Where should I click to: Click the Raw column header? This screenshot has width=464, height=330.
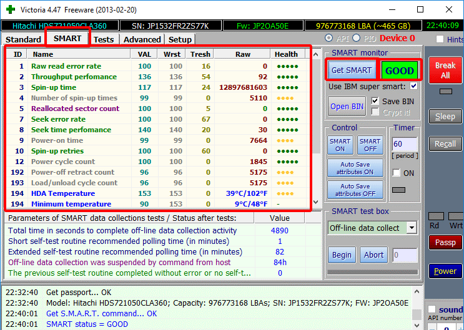click(242, 54)
